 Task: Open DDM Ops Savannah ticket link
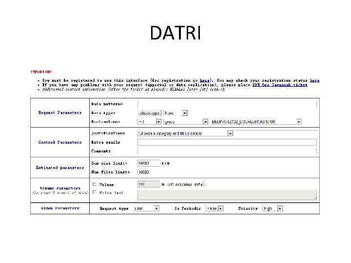coord(280,85)
